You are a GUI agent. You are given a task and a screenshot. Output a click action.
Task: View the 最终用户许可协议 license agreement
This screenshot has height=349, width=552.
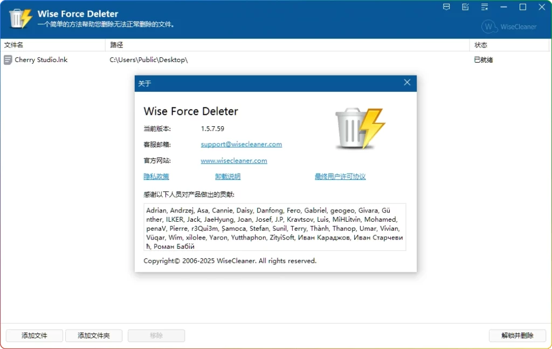tap(340, 176)
